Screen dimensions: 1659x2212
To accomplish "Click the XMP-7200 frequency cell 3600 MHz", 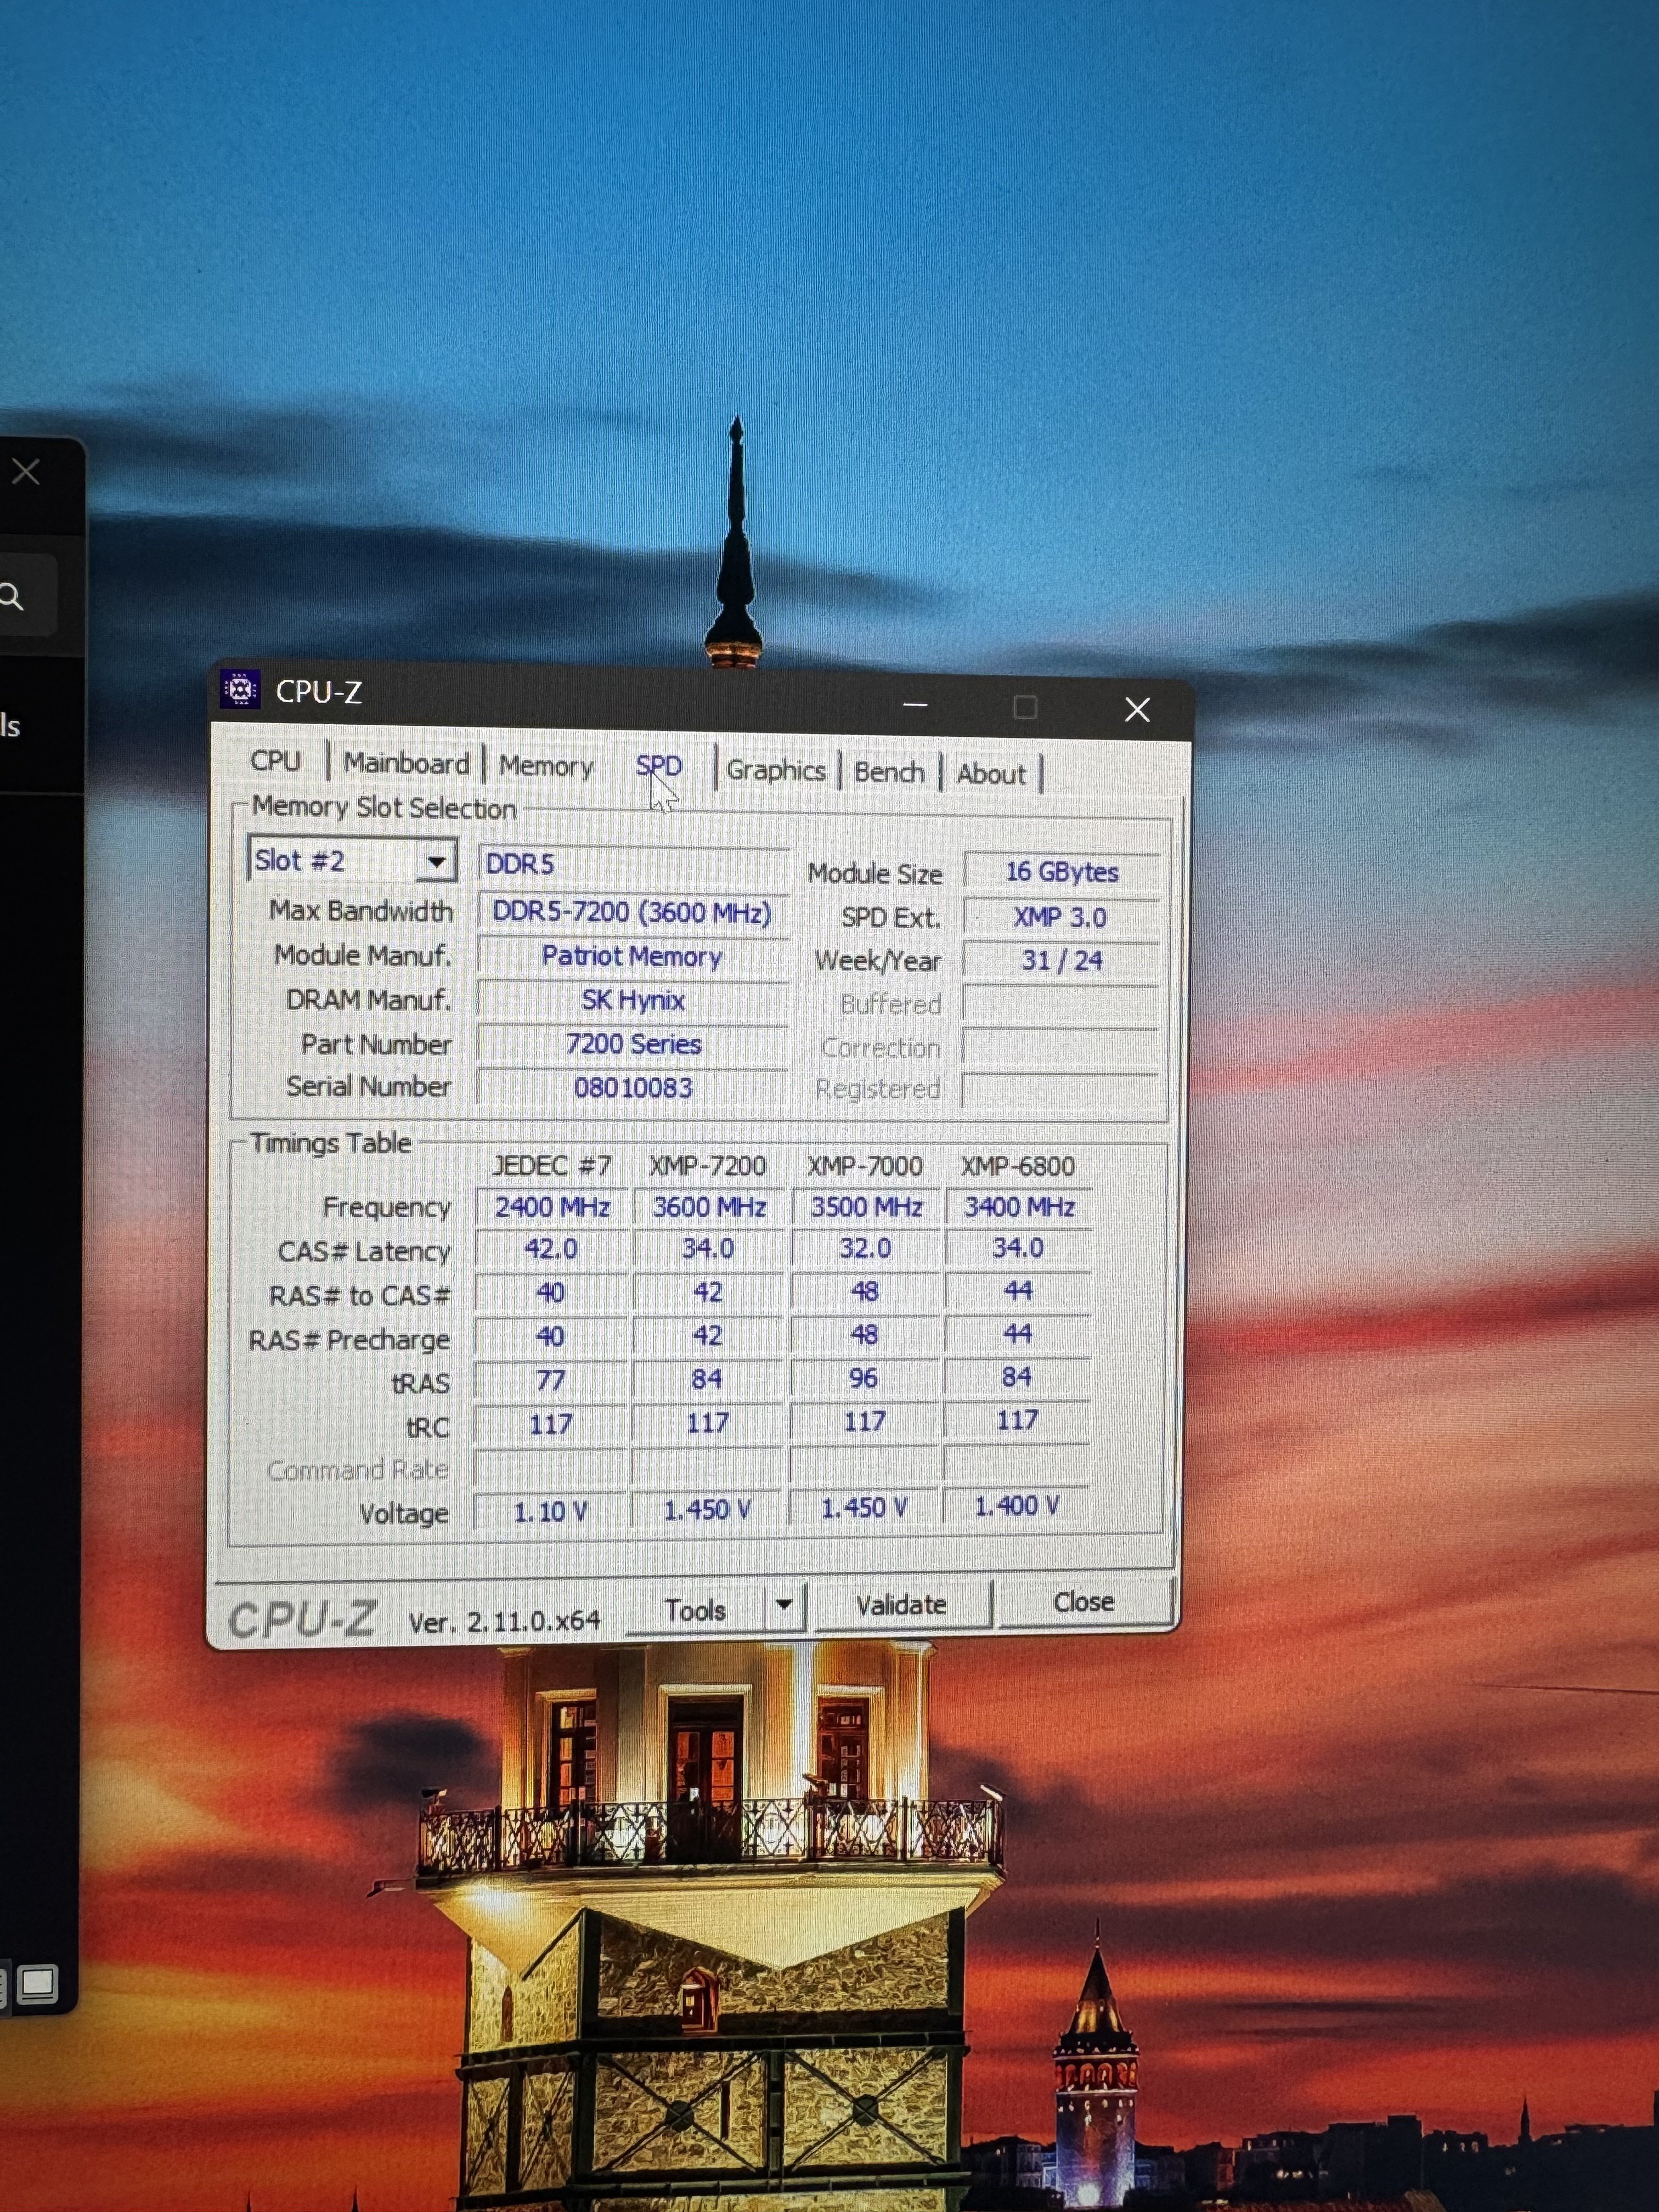I will coord(708,1207).
